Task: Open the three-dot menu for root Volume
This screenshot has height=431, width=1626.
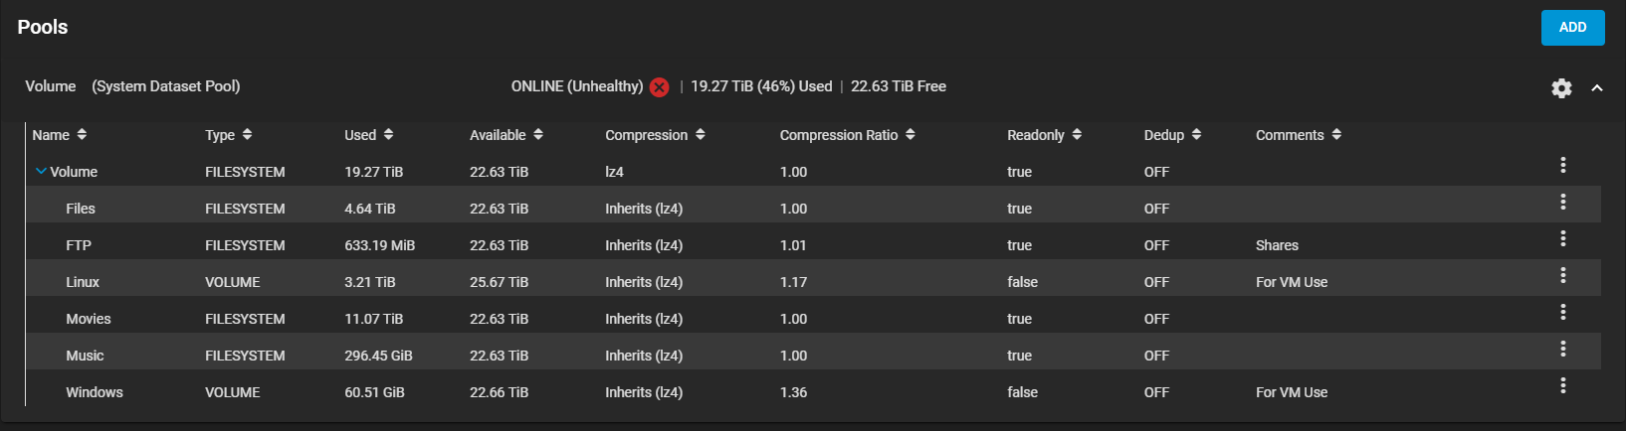Action: coord(1563,165)
